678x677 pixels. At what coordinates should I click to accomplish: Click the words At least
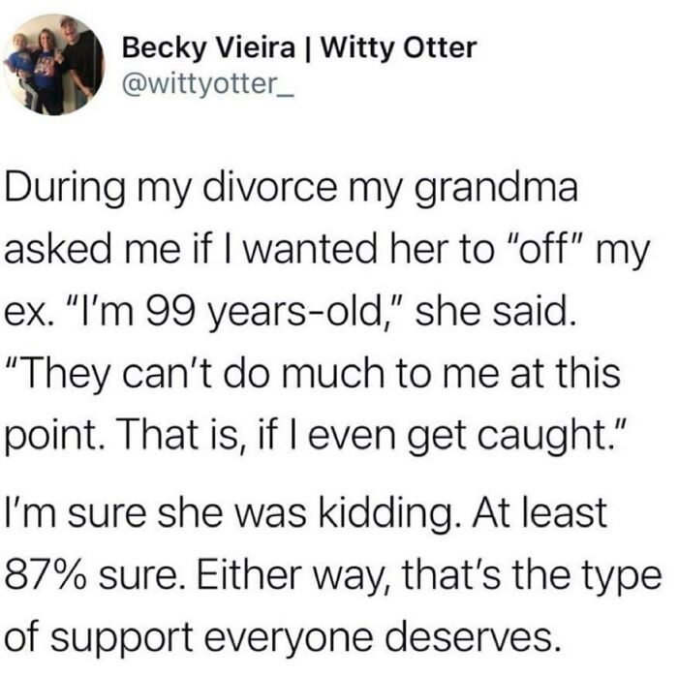click(x=539, y=512)
